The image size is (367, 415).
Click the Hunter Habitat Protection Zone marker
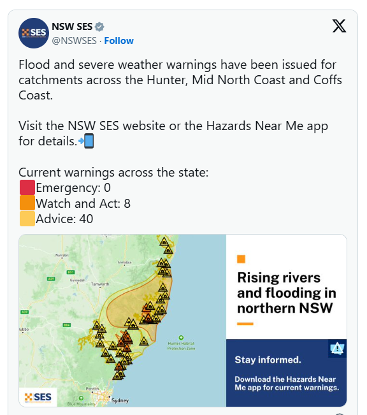coord(181,337)
